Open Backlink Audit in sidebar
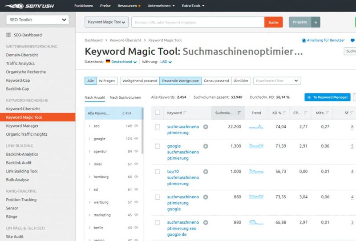The width and height of the screenshot is (356, 241). click(x=19, y=163)
